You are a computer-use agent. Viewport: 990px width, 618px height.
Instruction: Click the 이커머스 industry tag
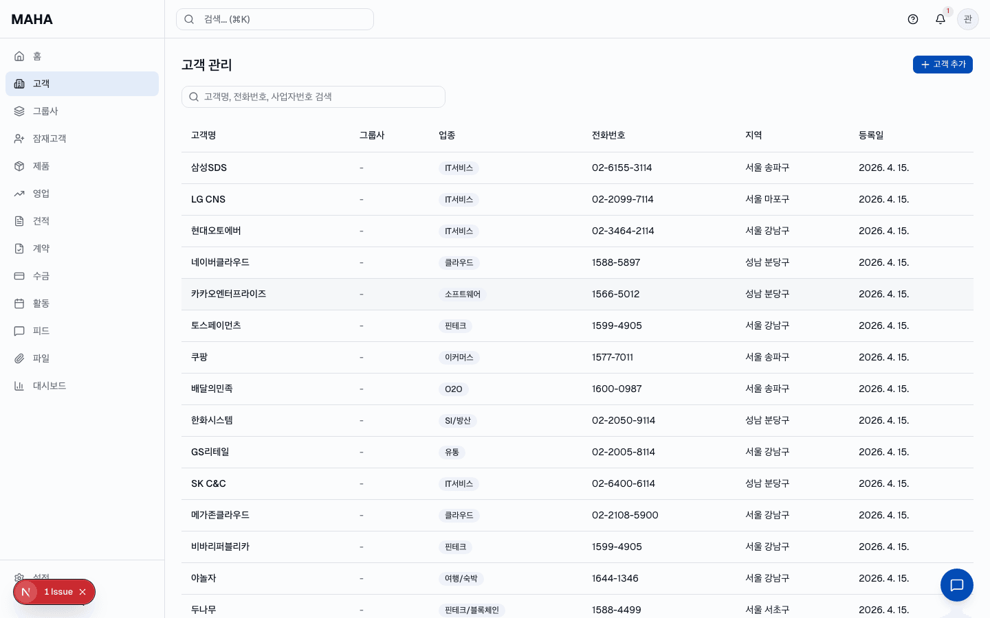point(459,357)
